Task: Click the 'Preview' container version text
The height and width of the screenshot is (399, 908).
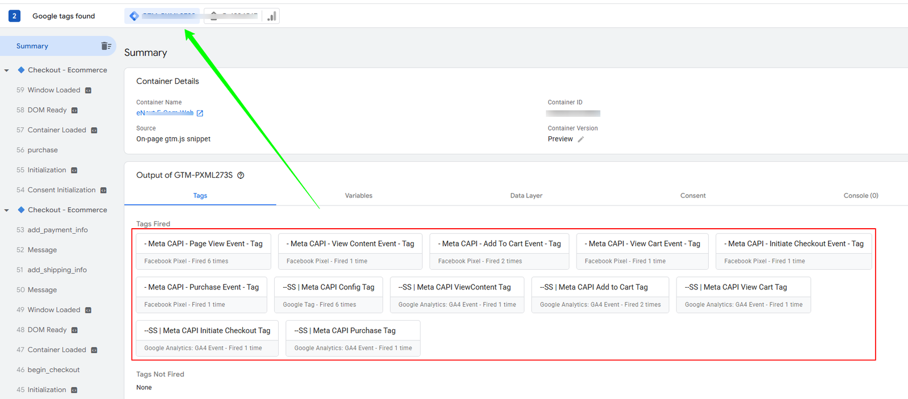Action: (560, 139)
